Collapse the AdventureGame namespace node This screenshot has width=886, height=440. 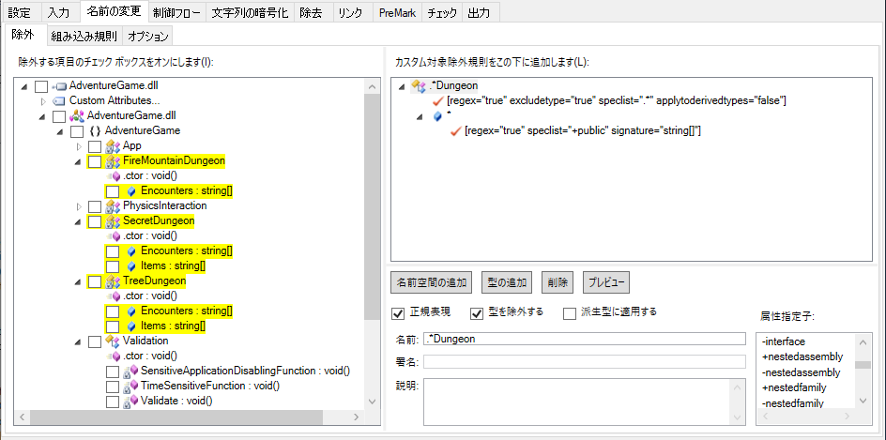point(60,131)
